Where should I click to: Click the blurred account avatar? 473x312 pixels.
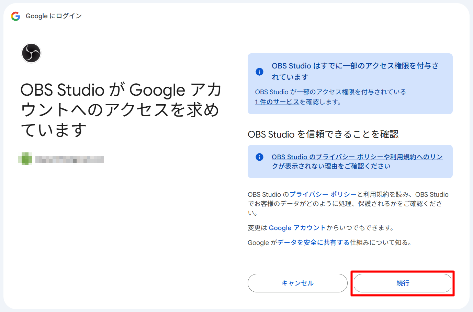coord(25,159)
